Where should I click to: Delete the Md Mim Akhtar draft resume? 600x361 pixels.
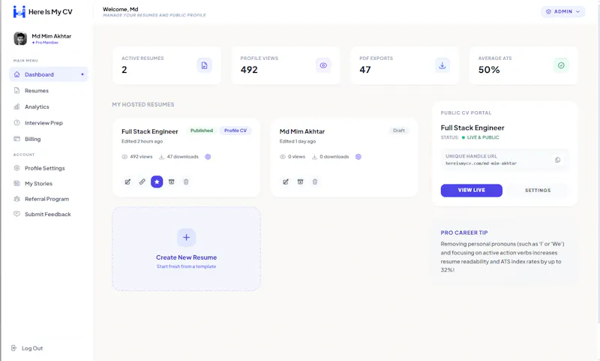tap(315, 182)
